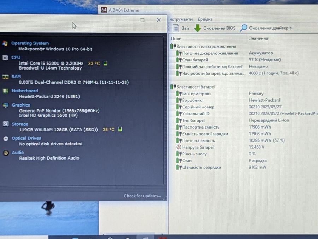Click the battery icon beside Виробник
The image size is (318, 239).
coord(178,100)
